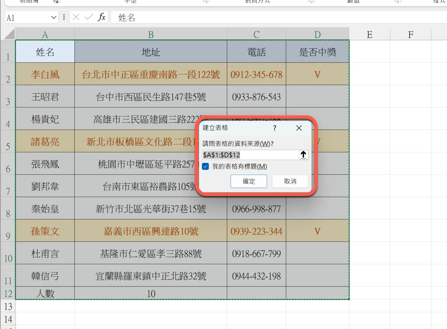Select column F header
The height and width of the screenshot is (329, 447).
410,35
